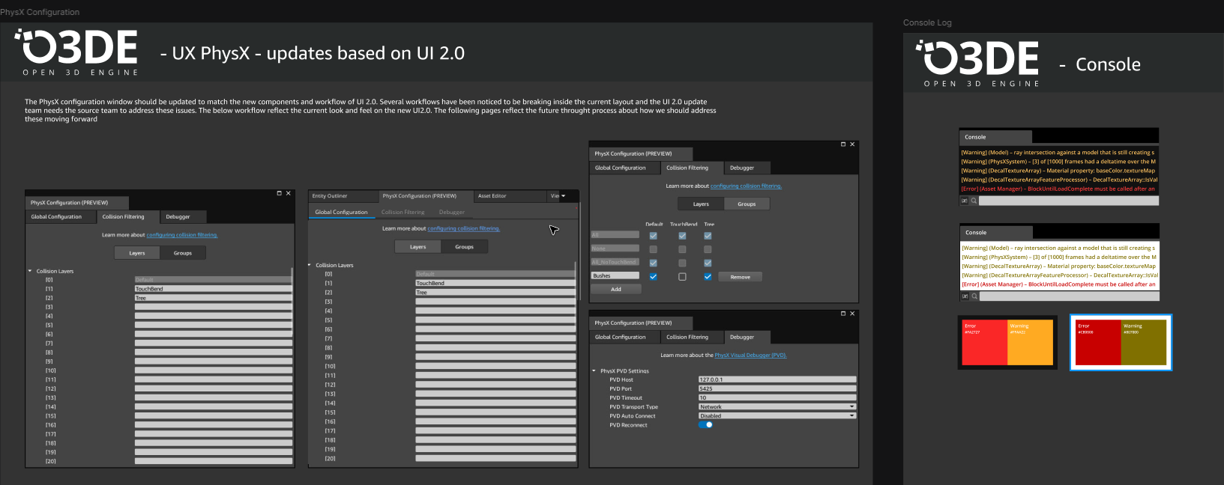The height and width of the screenshot is (485, 1224).
Task: Toggle Default checkbox in the All row
Action: pyautogui.click(x=653, y=236)
